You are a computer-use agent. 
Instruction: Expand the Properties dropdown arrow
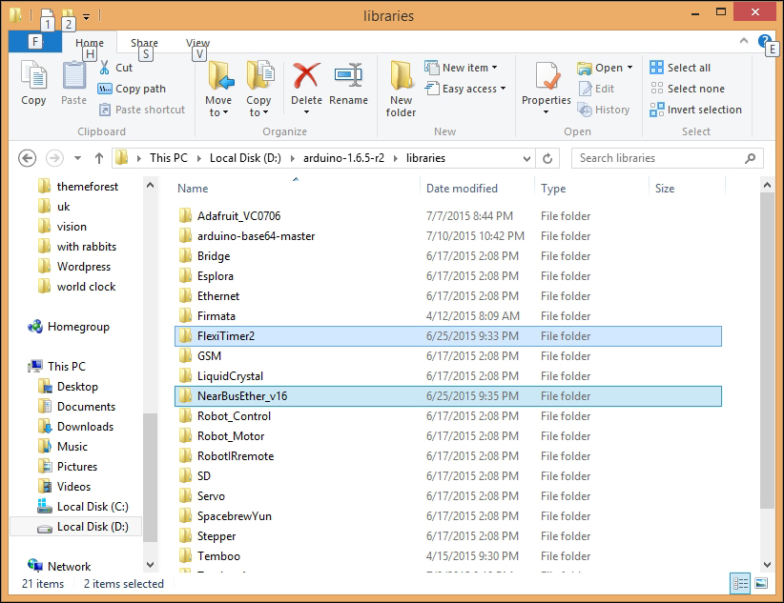pyautogui.click(x=546, y=112)
